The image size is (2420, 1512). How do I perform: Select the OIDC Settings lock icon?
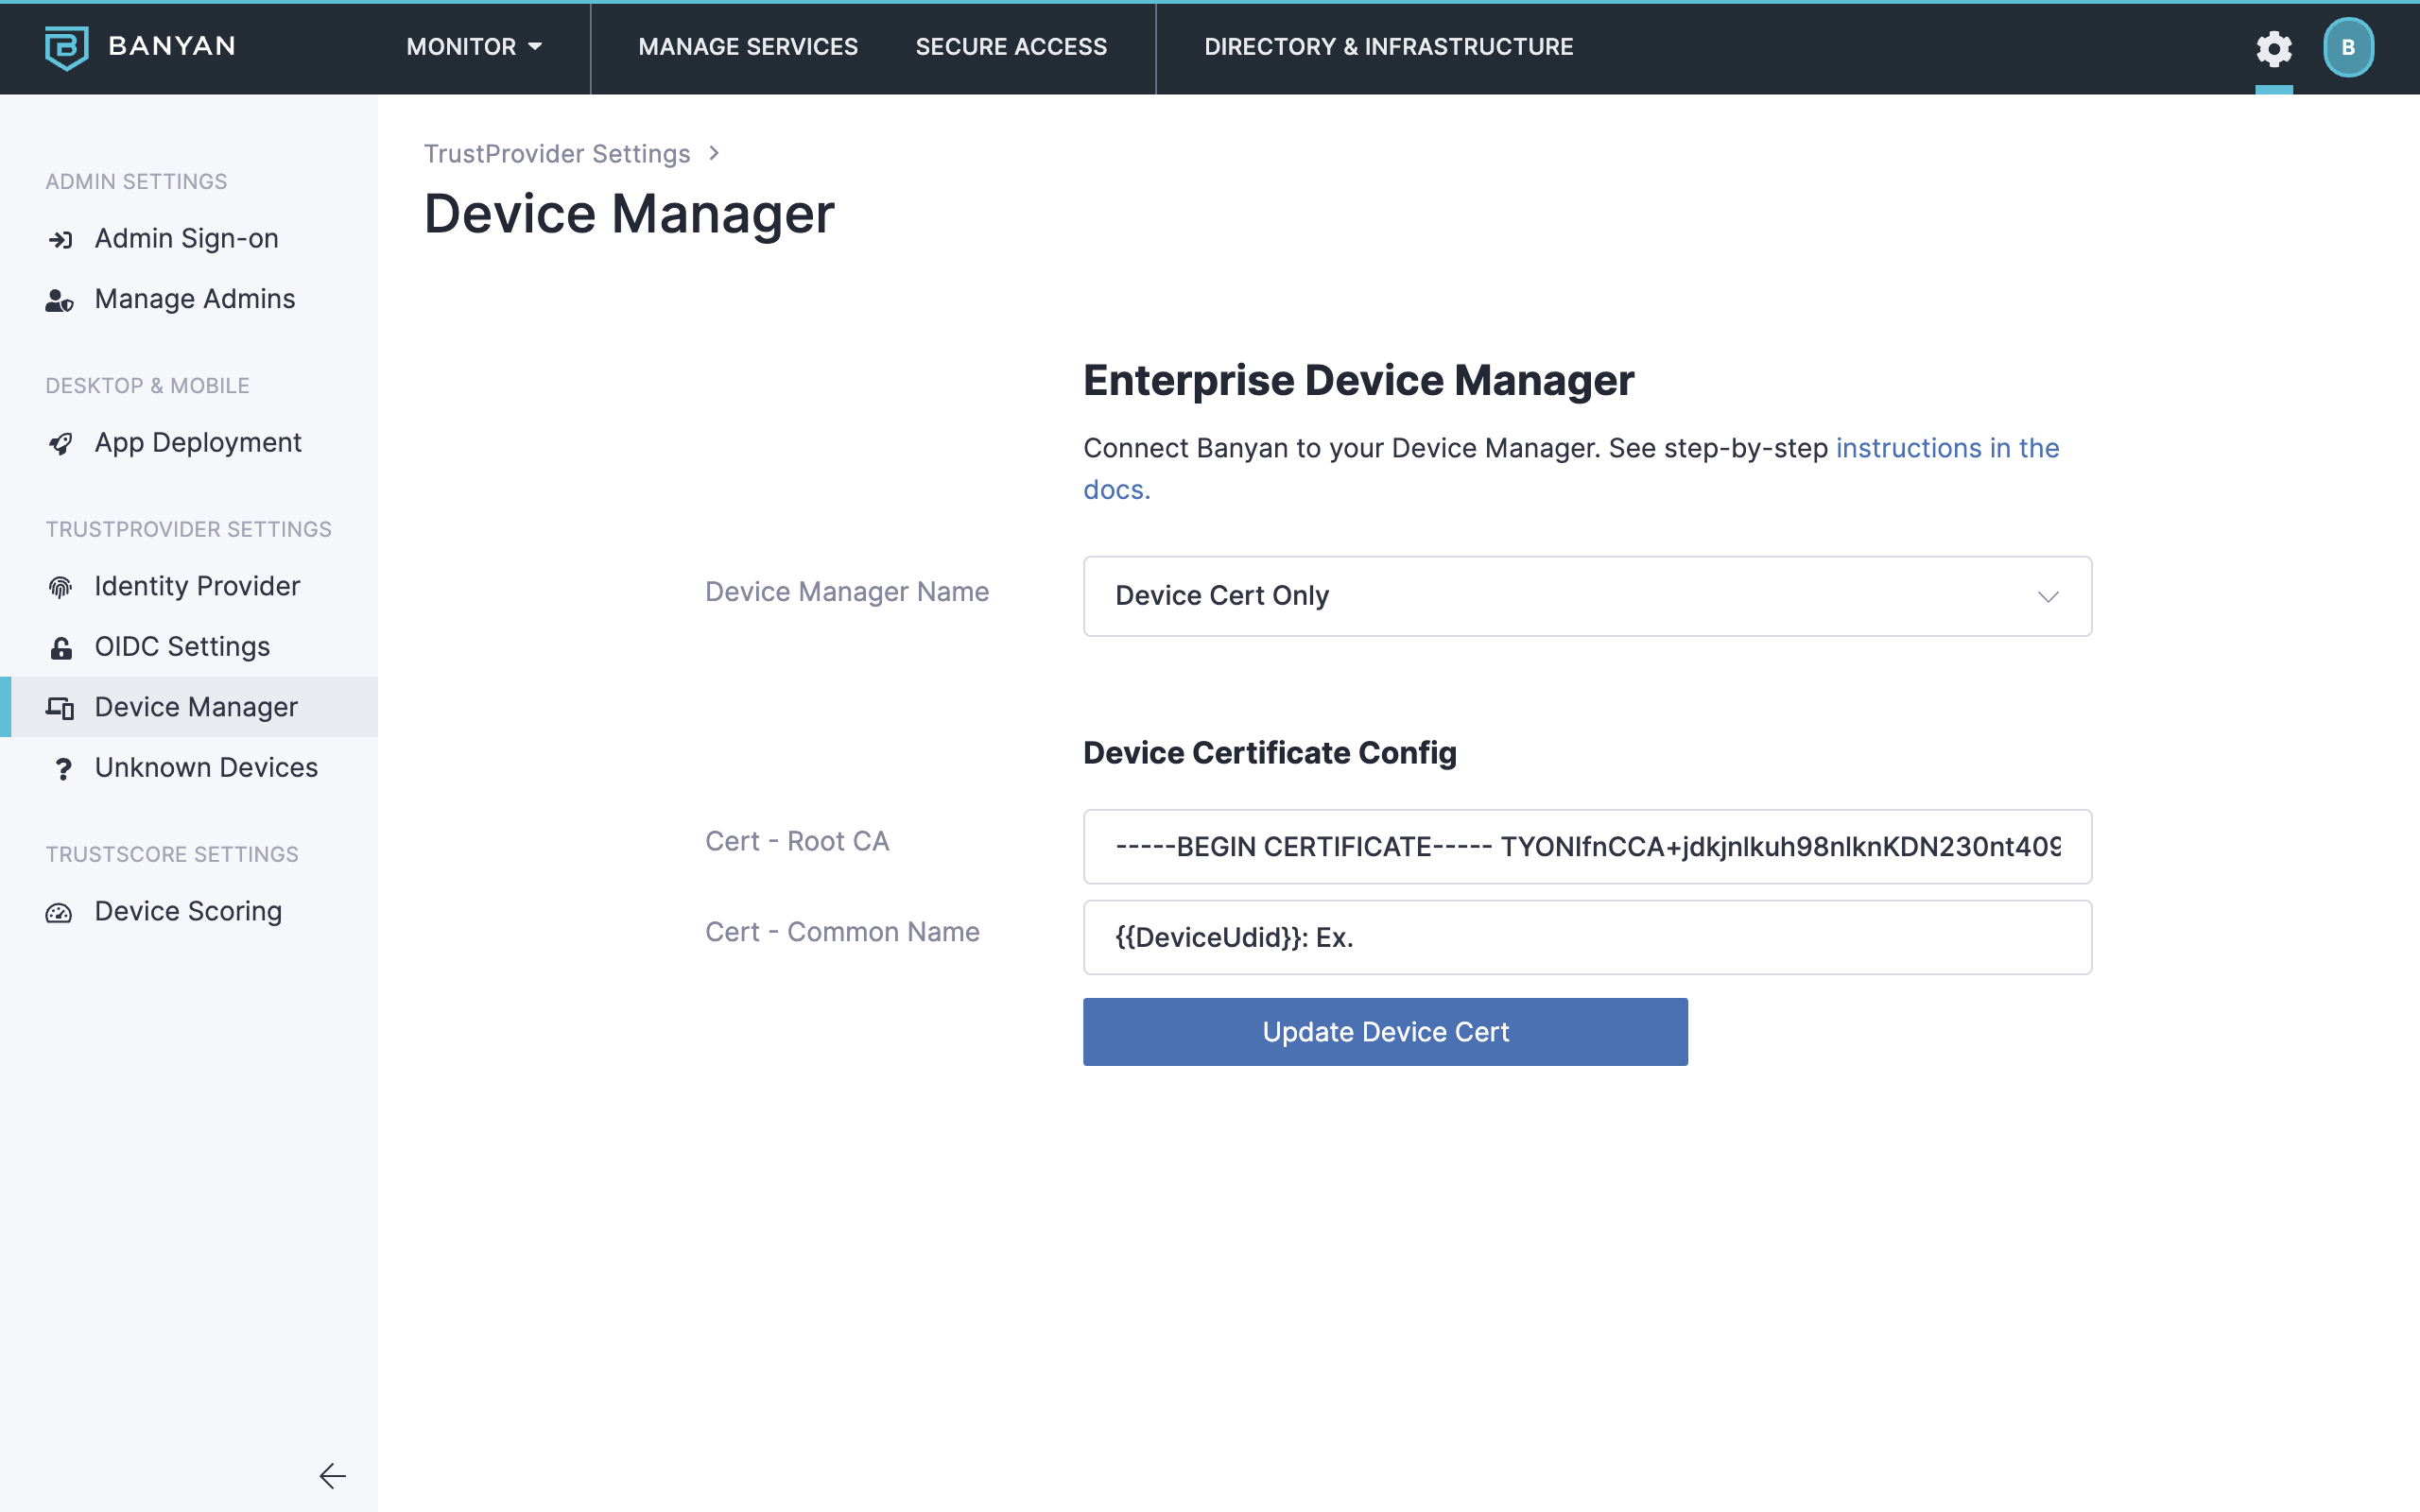pyautogui.click(x=61, y=648)
